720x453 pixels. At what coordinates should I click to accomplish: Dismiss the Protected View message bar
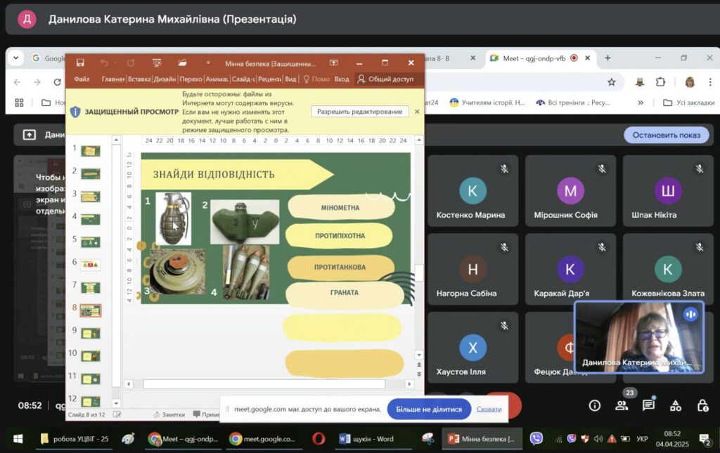pyautogui.click(x=417, y=112)
